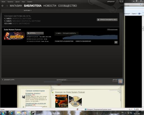This screenshot has width=144, height=115.
Task: Open the НОВОСТИ ОБНОВЛЕНИЙ link
Action: pyautogui.click(x=83, y=41)
